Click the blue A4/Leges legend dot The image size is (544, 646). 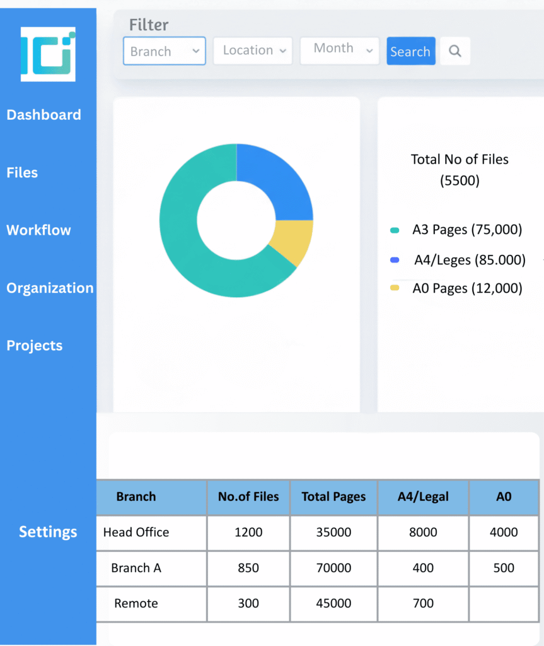coord(395,260)
